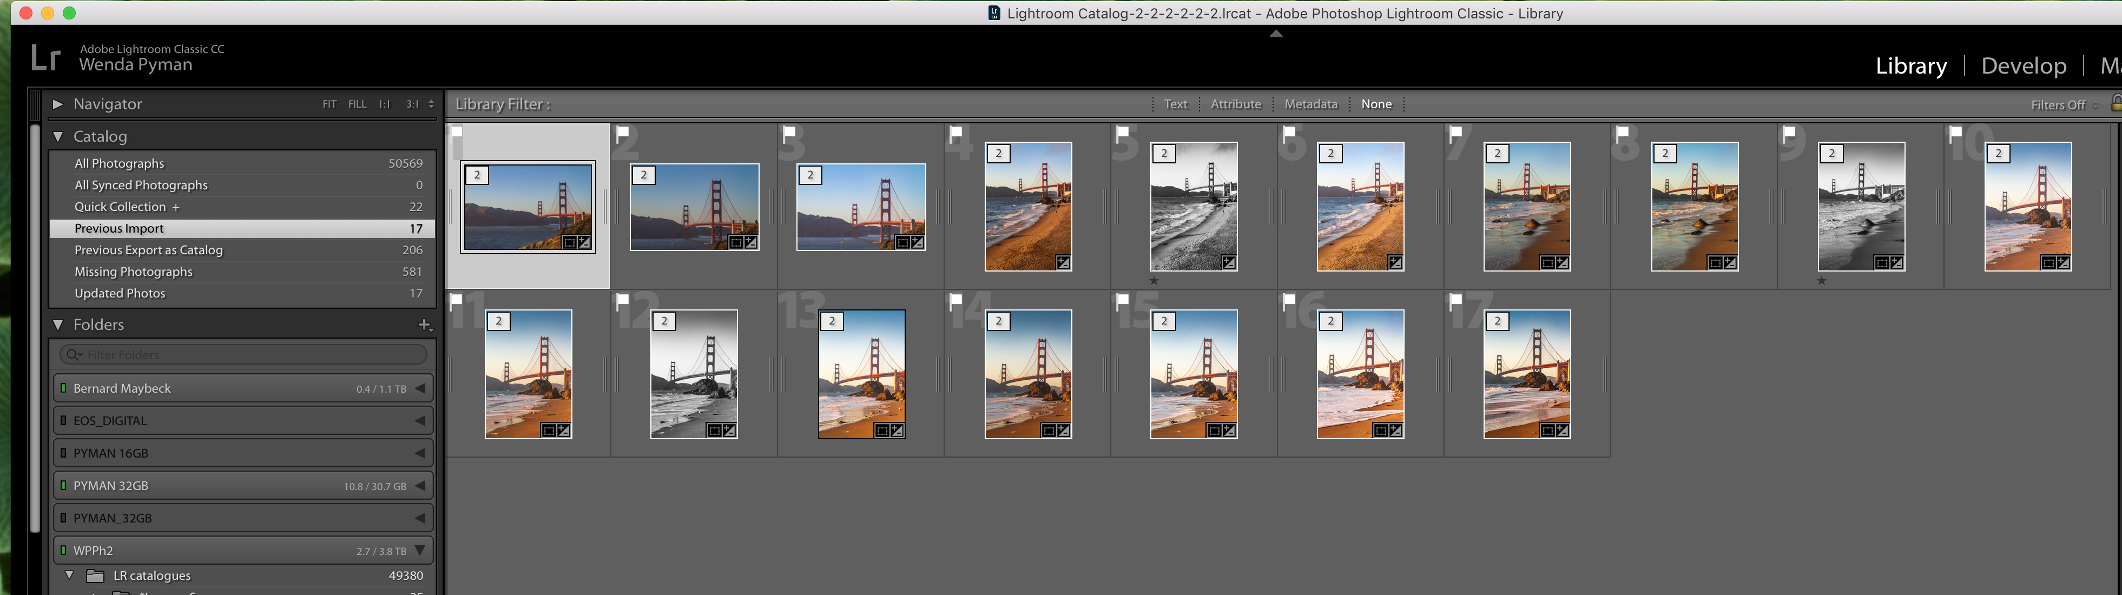This screenshot has height=595, width=2122.
Task: Select All Photographs in the Catalog
Action: tap(120, 163)
